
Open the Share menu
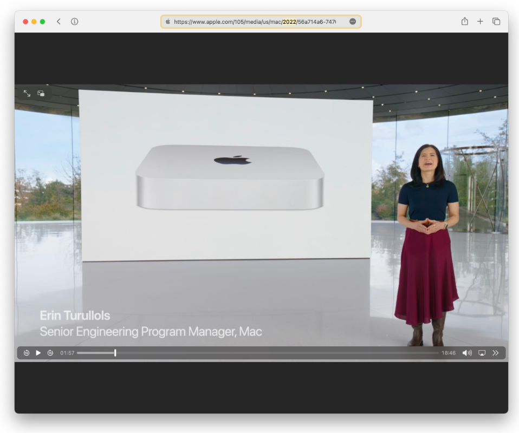pos(464,22)
